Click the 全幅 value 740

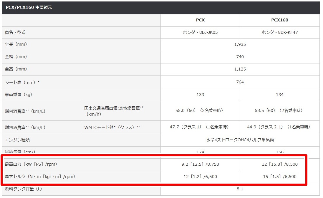coord(240,57)
